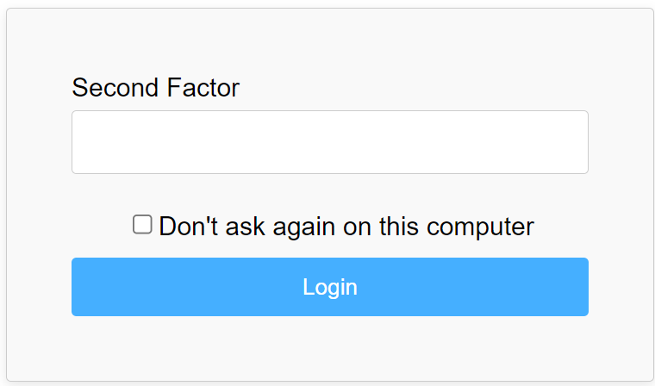Click the wide blue Login bar
Image resolution: width=655 pixels, height=386 pixels.
pyautogui.click(x=330, y=287)
